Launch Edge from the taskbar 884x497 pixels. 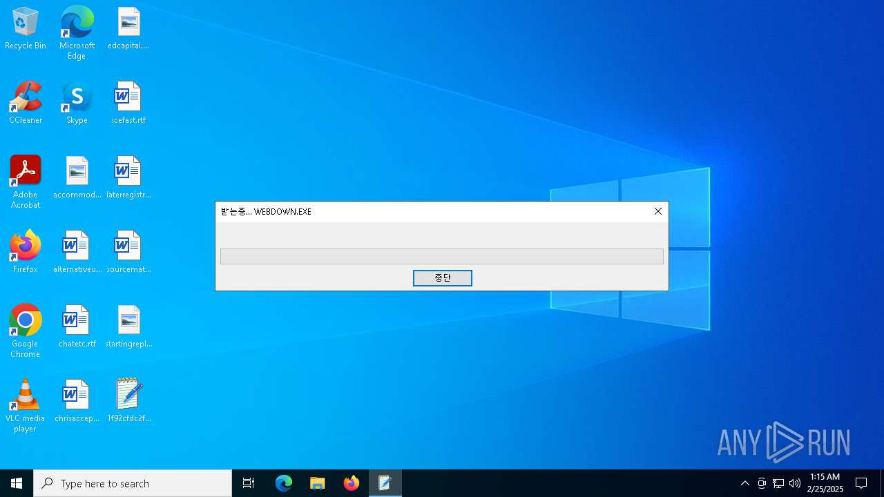point(284,483)
